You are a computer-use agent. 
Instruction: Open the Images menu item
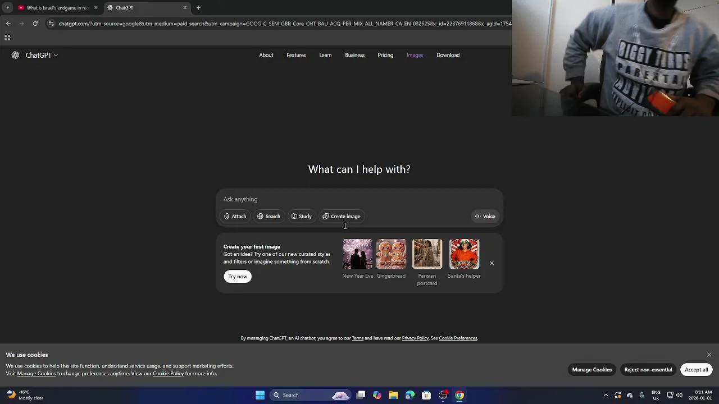(415, 55)
